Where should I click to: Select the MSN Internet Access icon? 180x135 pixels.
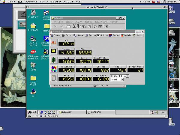33,55
